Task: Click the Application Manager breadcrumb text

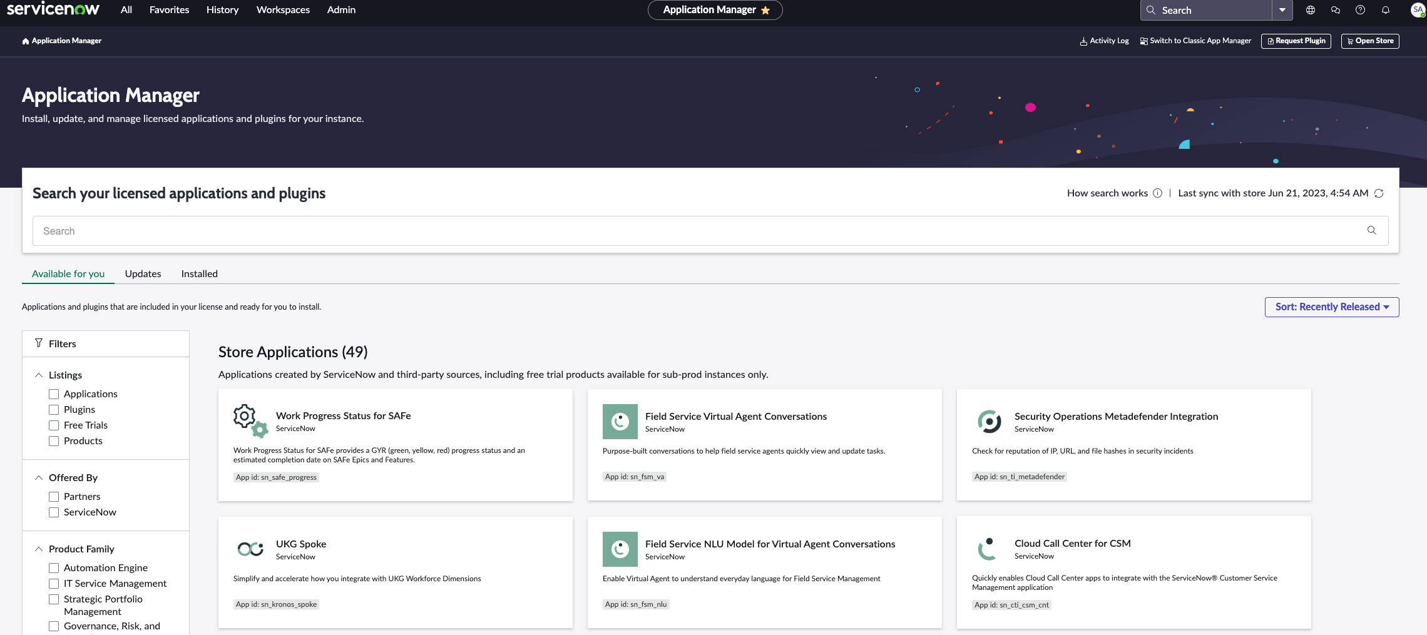Action: (x=66, y=41)
